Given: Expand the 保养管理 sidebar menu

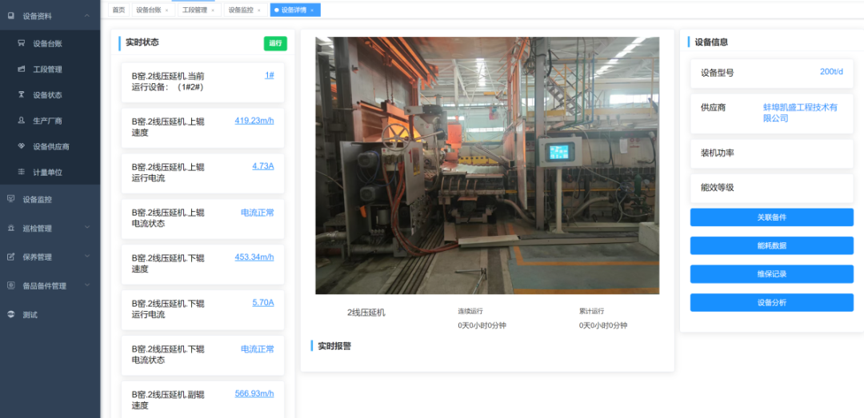Looking at the screenshot, I should click(86, 257).
